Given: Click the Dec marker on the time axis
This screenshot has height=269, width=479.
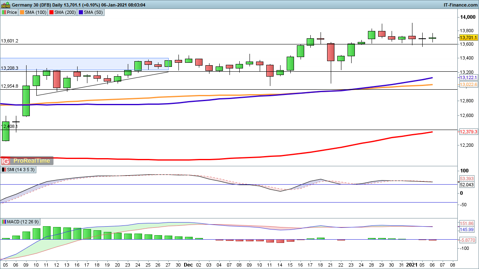Looking at the screenshot, I should pyautogui.click(x=189, y=265).
